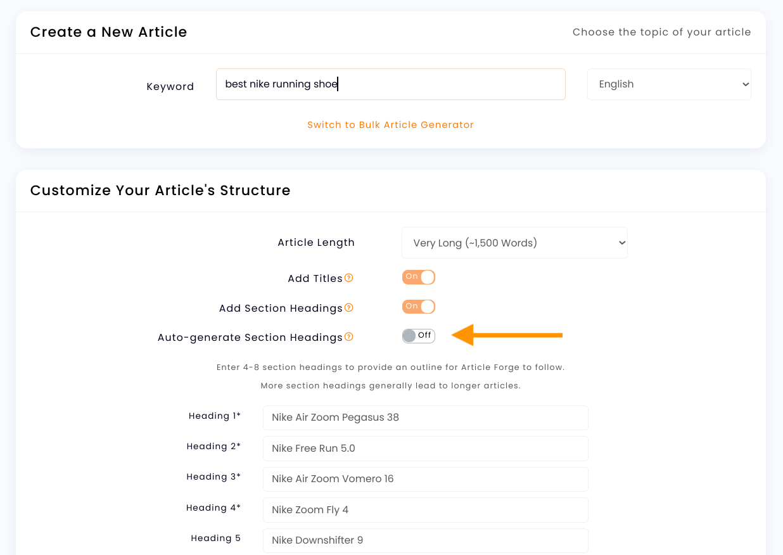783x555 pixels.
Task: Click the Add Section Headings question mark icon
Action: tap(349, 307)
